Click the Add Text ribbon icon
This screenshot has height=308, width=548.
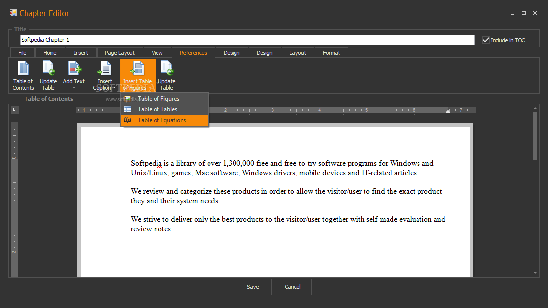74,69
